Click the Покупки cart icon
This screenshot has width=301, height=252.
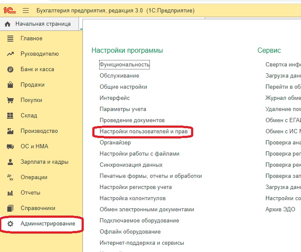click(x=11, y=100)
